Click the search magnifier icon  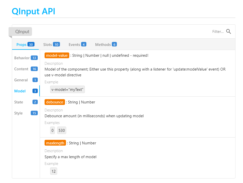(228, 32)
